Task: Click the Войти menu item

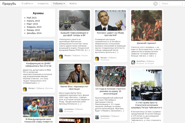Action: tap(73, 4)
